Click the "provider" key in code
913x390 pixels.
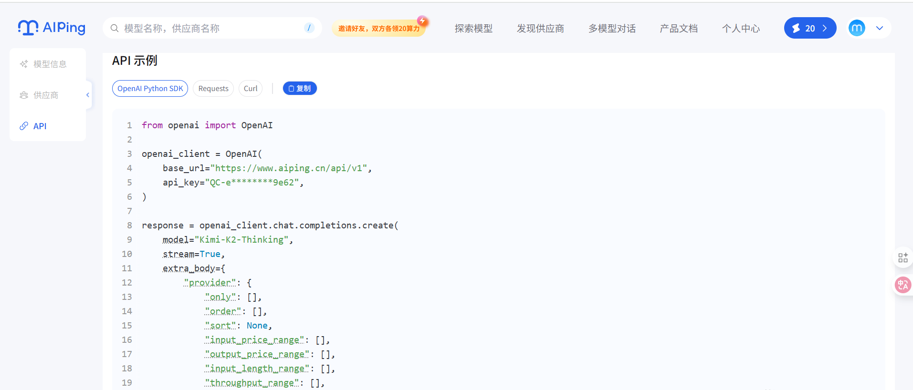[210, 282]
